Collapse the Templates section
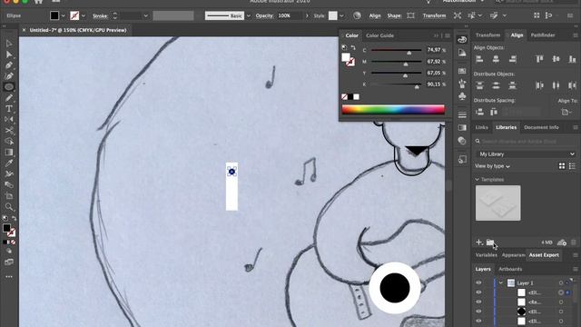This screenshot has width=581, height=327. pyautogui.click(x=478, y=180)
